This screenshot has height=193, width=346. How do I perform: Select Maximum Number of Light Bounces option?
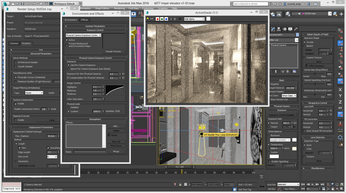click(15, 82)
